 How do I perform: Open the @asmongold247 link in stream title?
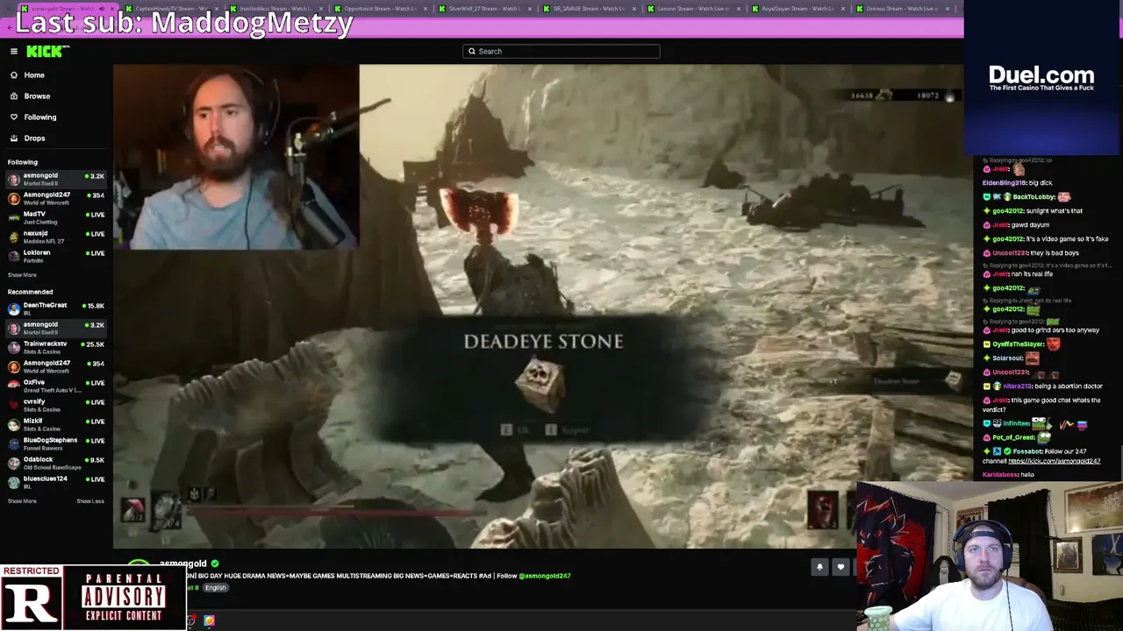tap(545, 576)
